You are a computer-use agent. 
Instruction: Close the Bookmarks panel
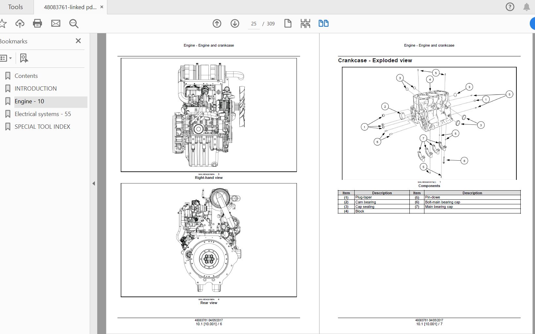[78, 41]
